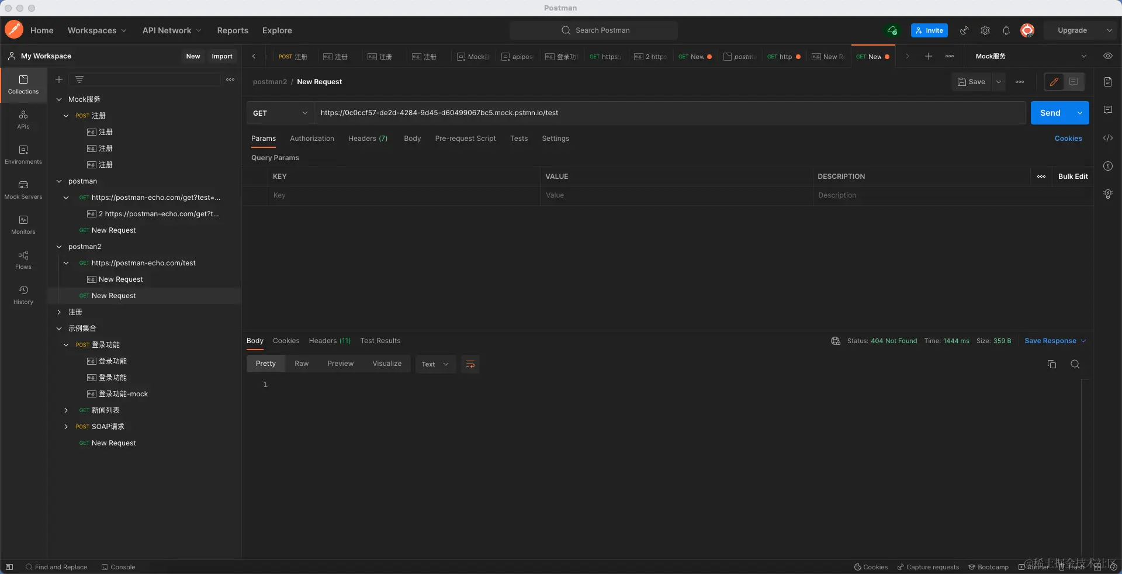The image size is (1122, 574).
Task: Open the response format Text dropdown
Action: coord(435,364)
